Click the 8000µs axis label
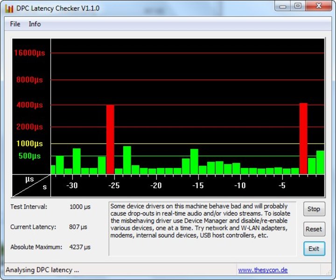This screenshot has width=336, height=280. click(x=29, y=80)
